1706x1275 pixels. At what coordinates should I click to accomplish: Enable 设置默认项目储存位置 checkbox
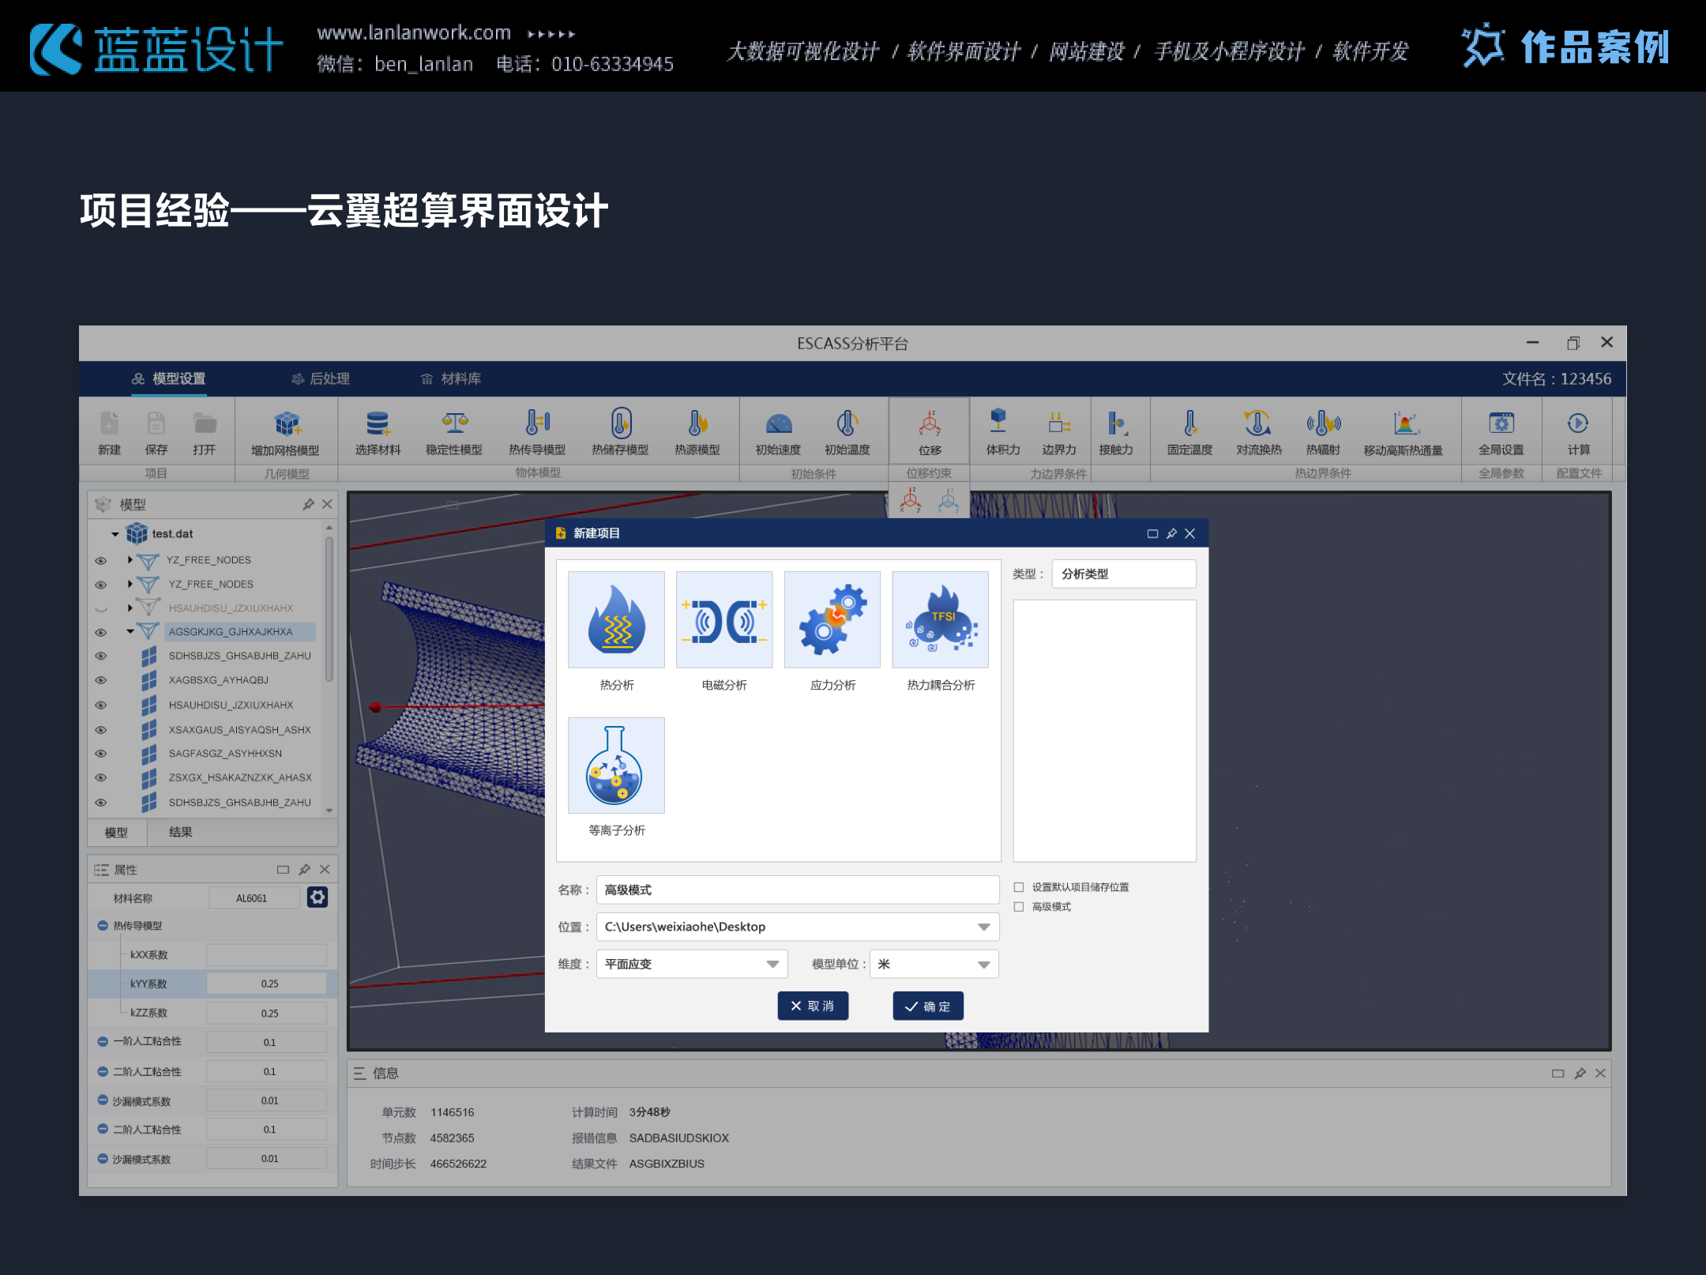[x=1019, y=887]
